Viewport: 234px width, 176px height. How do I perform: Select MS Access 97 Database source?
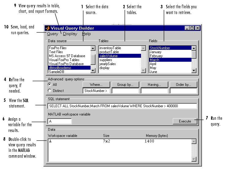pyautogui.click(x=69, y=56)
